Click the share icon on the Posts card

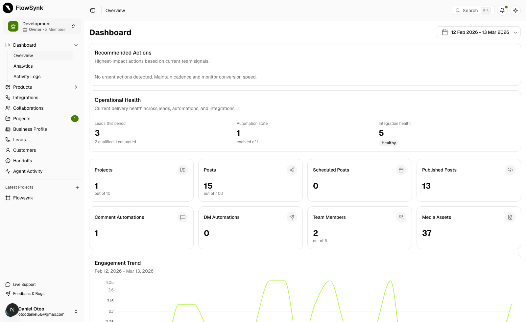point(292,170)
